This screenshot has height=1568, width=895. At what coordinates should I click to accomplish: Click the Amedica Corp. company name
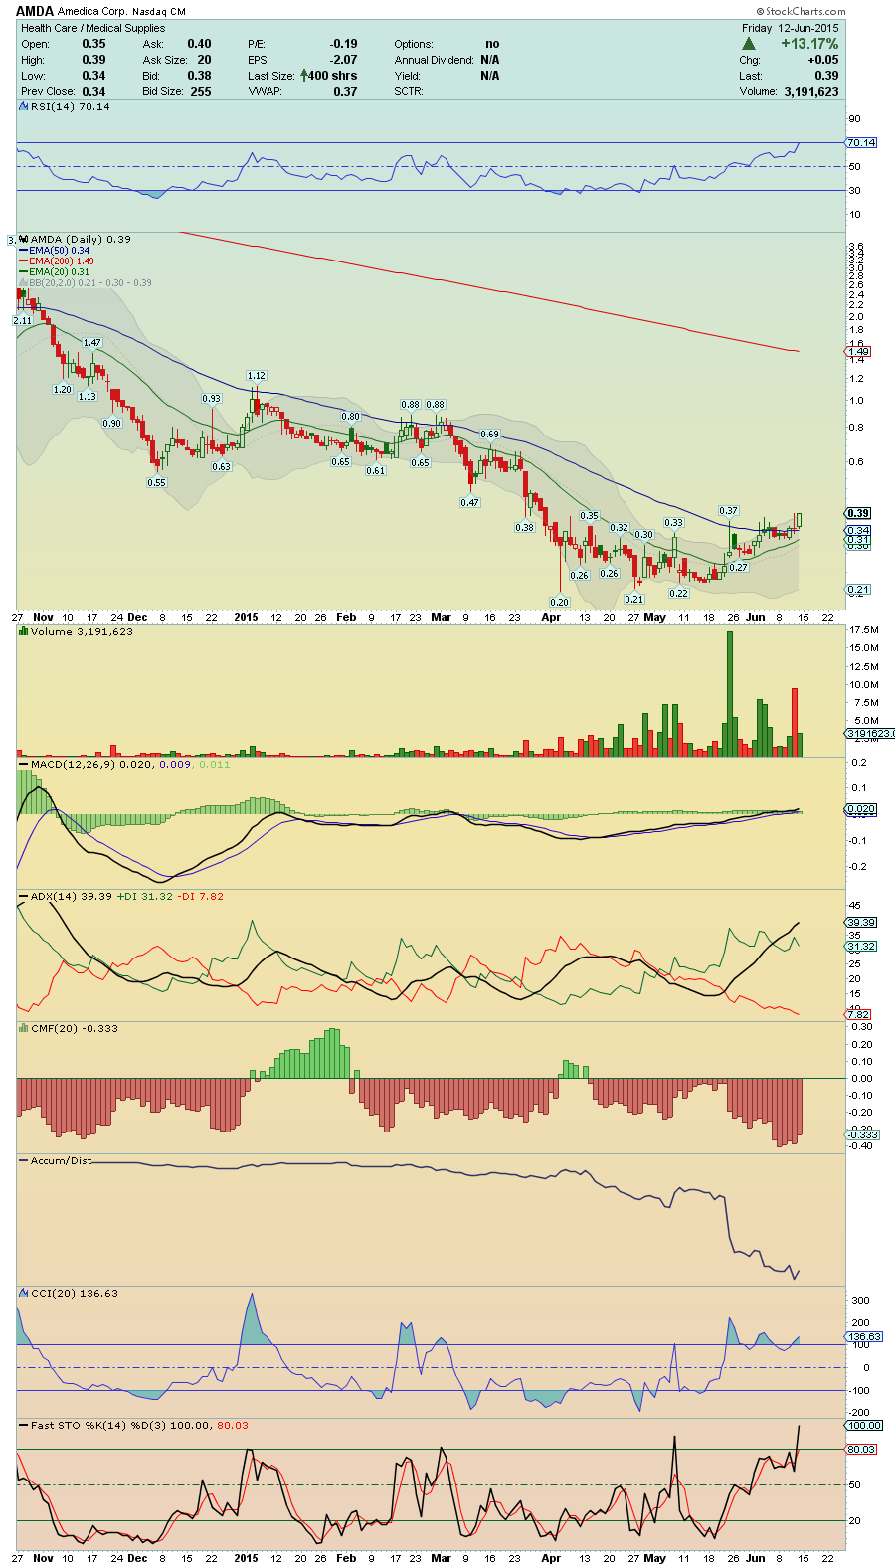90,12
